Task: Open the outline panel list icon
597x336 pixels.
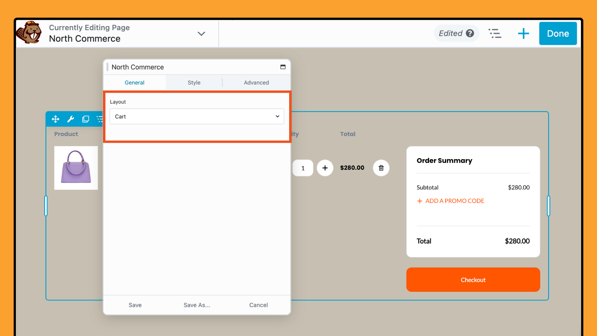Action: tap(495, 33)
